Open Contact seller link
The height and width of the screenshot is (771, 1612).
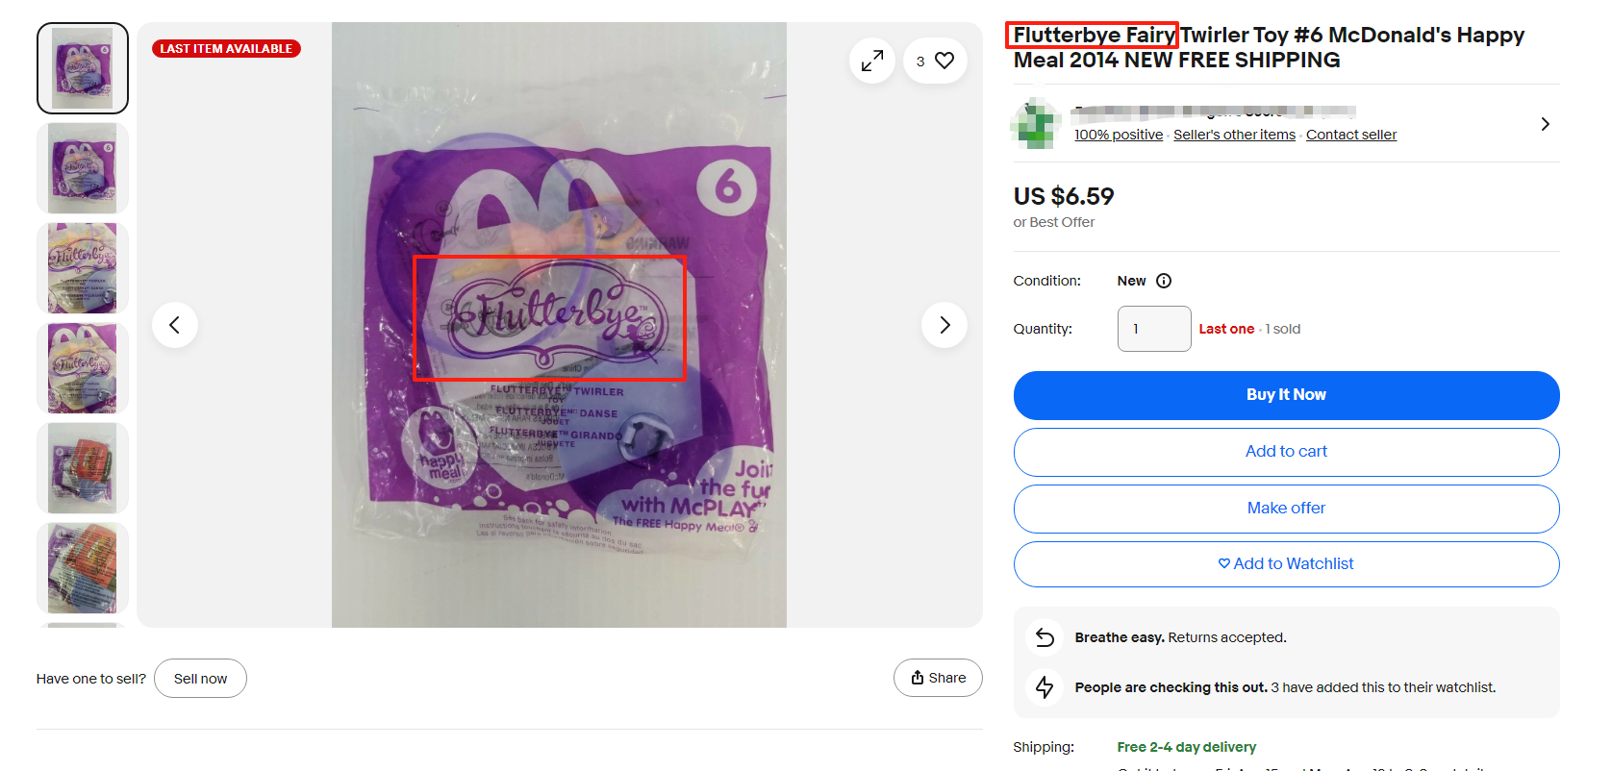click(x=1350, y=135)
